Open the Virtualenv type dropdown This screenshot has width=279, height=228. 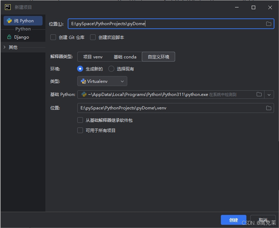(102, 81)
